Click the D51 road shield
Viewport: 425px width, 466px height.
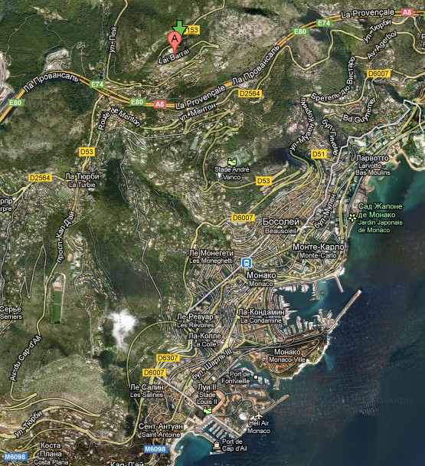[319, 154]
